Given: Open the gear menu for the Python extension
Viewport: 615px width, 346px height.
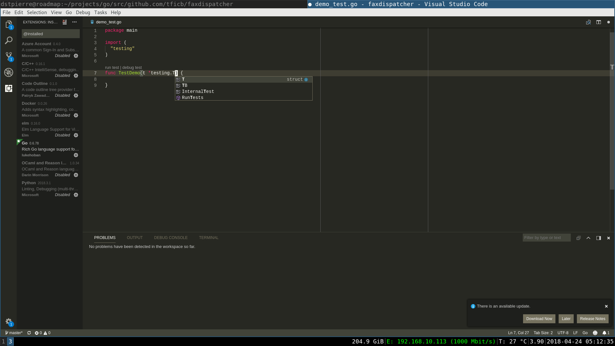Looking at the screenshot, I should pos(76,195).
